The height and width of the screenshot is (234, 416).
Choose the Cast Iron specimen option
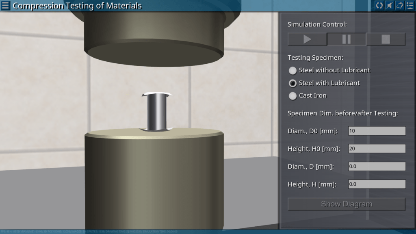pyautogui.click(x=292, y=96)
